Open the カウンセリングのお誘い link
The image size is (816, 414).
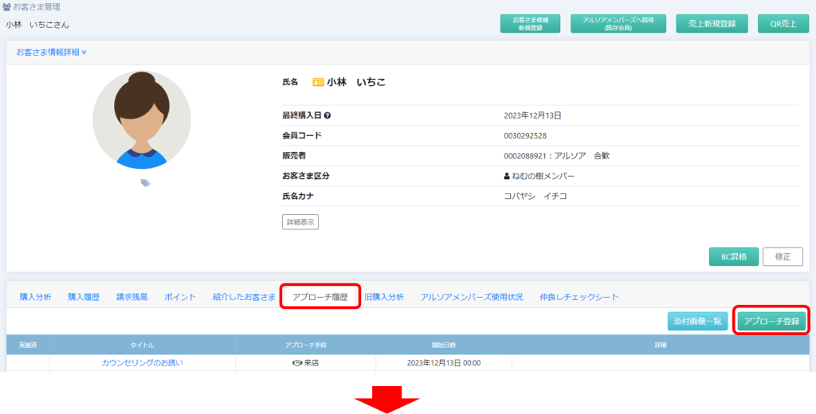[x=142, y=363]
